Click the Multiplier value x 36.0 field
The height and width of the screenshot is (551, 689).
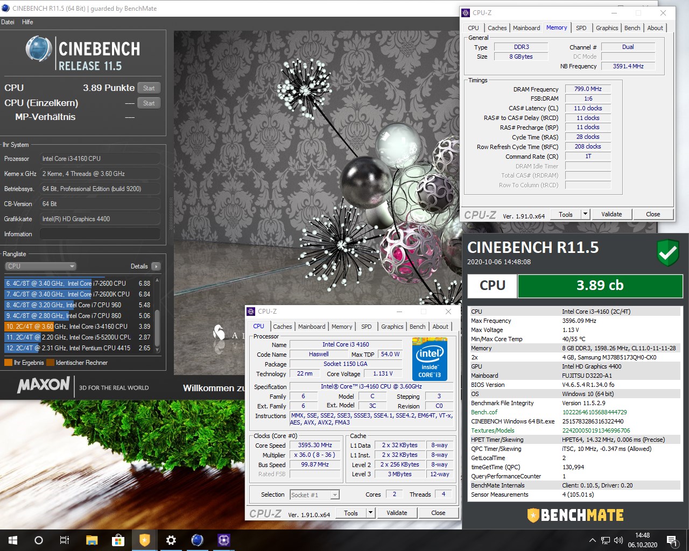click(x=314, y=455)
